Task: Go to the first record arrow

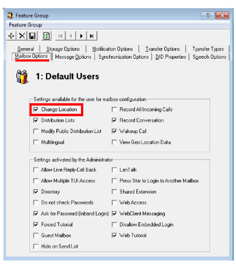Action: click(60, 36)
